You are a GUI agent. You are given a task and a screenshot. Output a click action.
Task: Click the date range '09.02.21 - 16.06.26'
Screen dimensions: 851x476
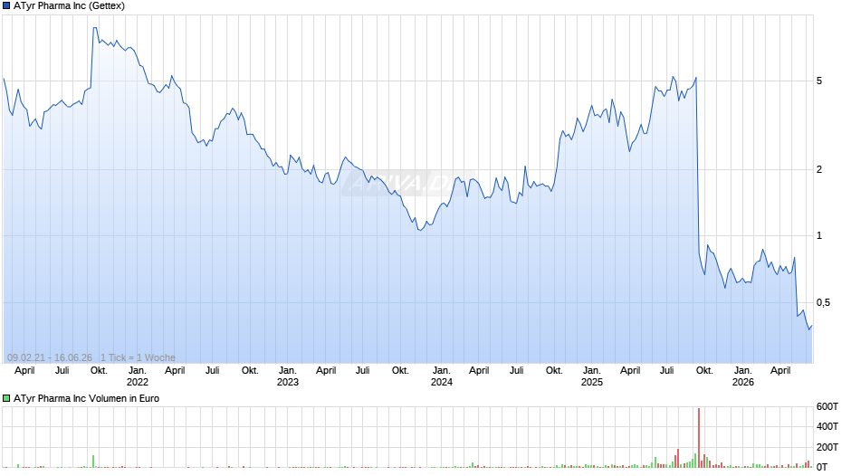[50, 357]
